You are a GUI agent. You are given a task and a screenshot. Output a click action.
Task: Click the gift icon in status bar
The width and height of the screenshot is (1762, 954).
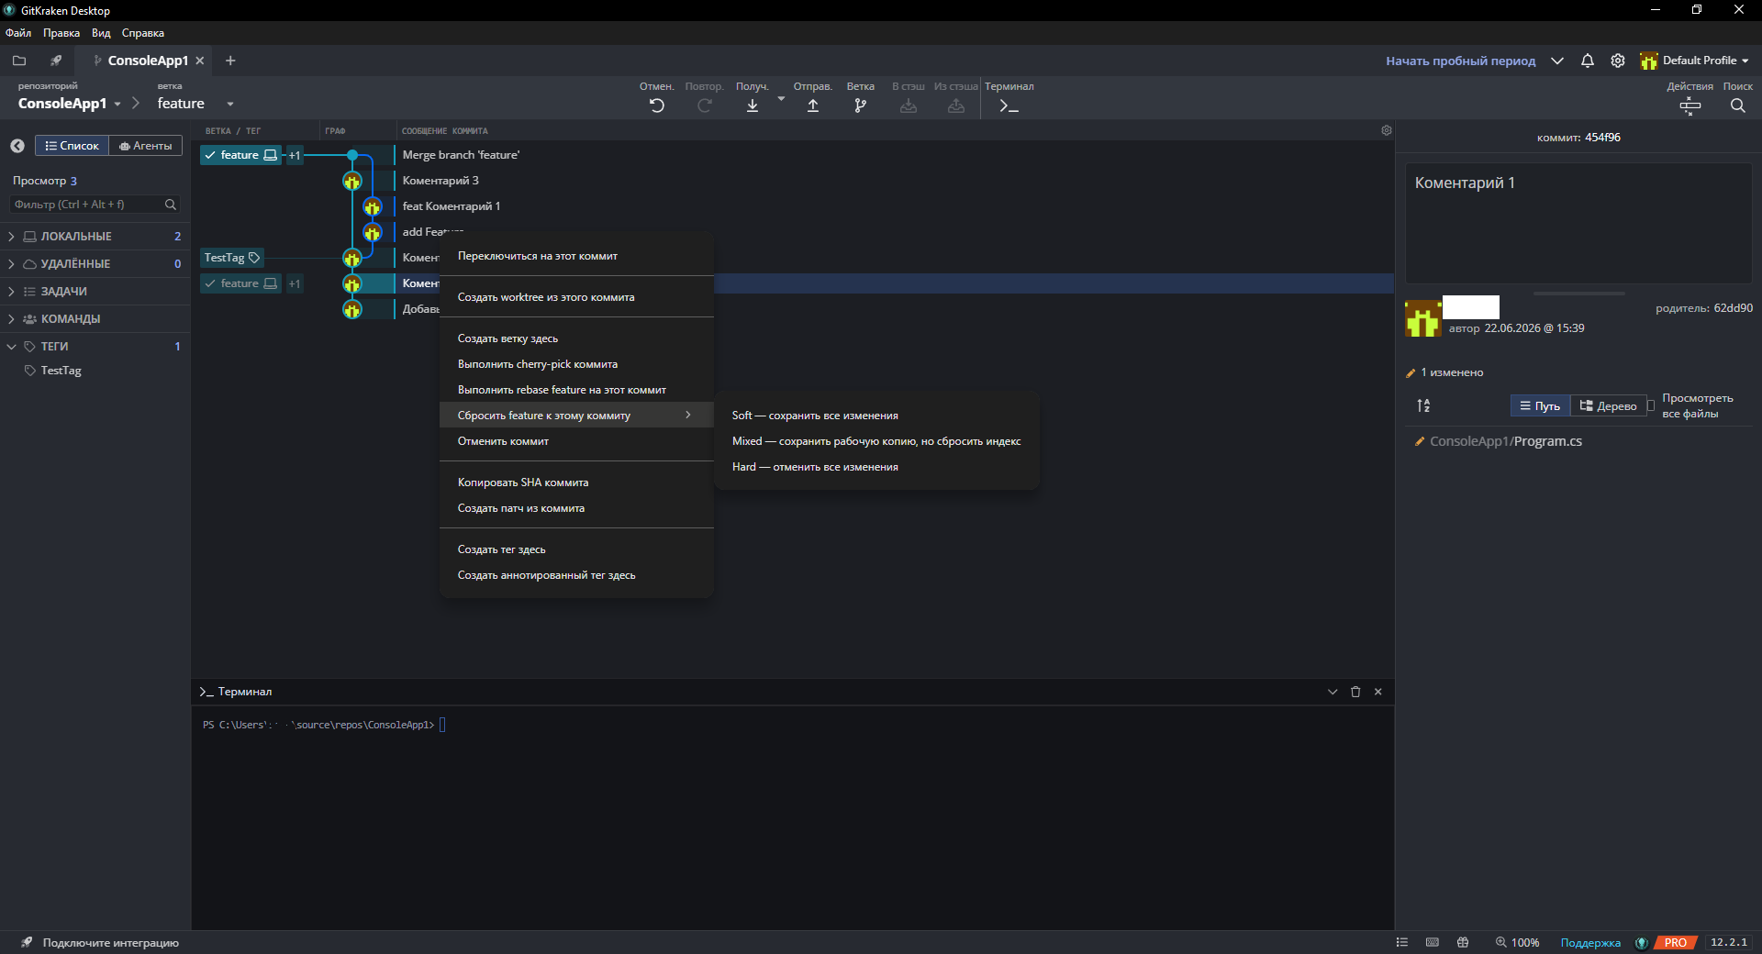(1463, 942)
